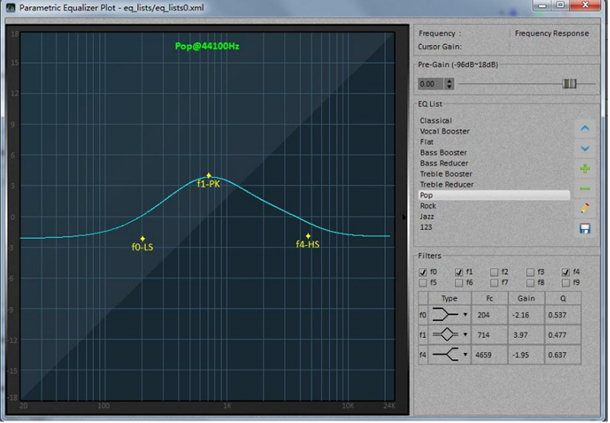
Task: Click the f1 Gain value cell 3.97
Action: click(525, 333)
